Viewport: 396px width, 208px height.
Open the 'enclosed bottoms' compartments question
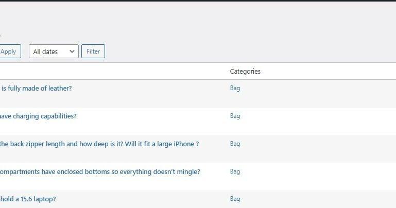click(100, 171)
